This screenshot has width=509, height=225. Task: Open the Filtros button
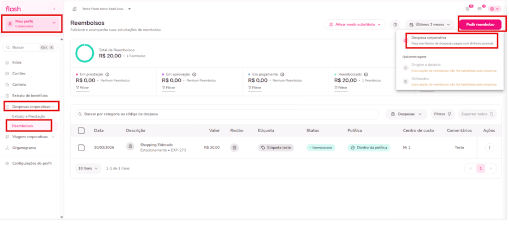(x=443, y=114)
